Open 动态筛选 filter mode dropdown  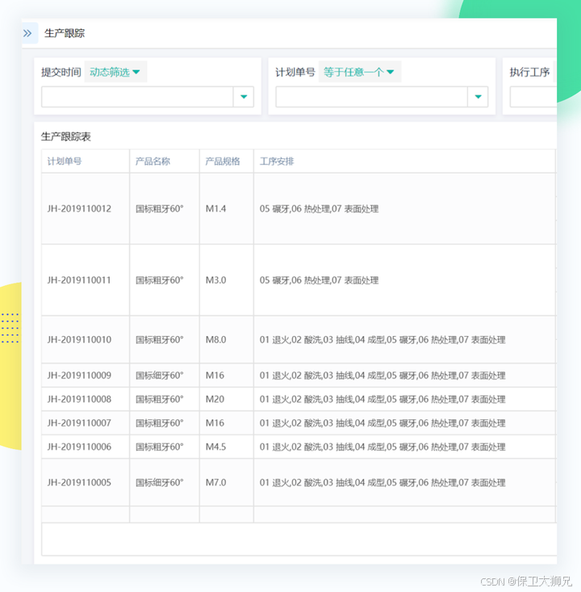(115, 72)
